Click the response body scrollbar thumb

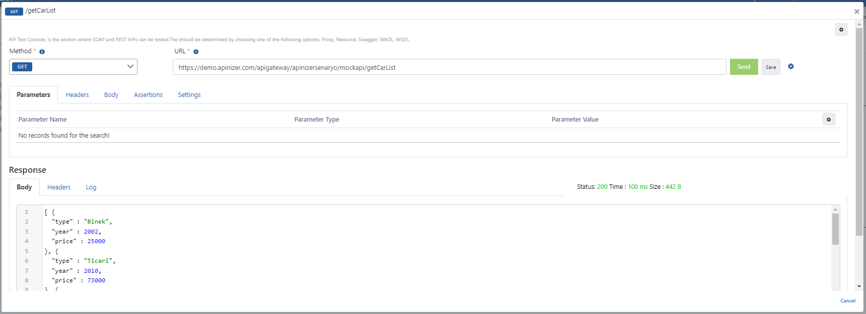coord(835,229)
